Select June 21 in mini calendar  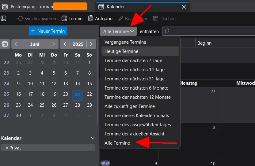pos(78,94)
